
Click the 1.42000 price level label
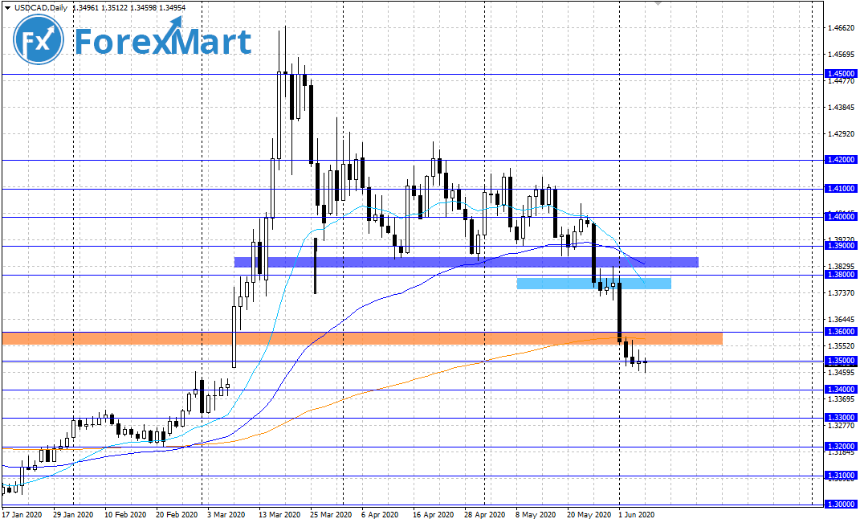(x=841, y=160)
